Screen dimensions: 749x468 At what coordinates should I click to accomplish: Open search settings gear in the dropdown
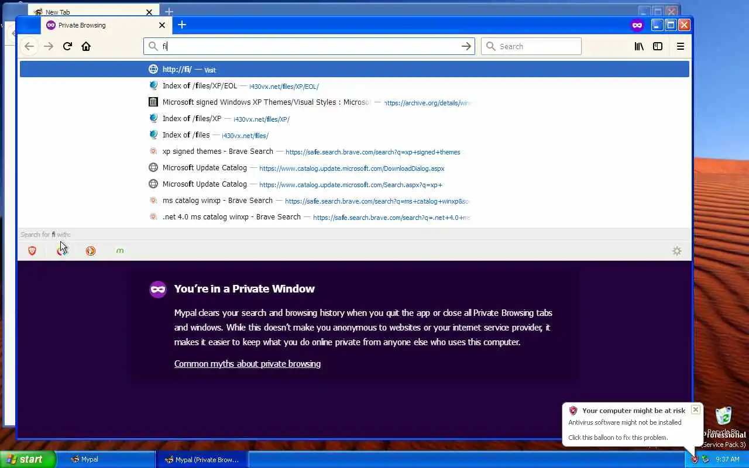[677, 250]
